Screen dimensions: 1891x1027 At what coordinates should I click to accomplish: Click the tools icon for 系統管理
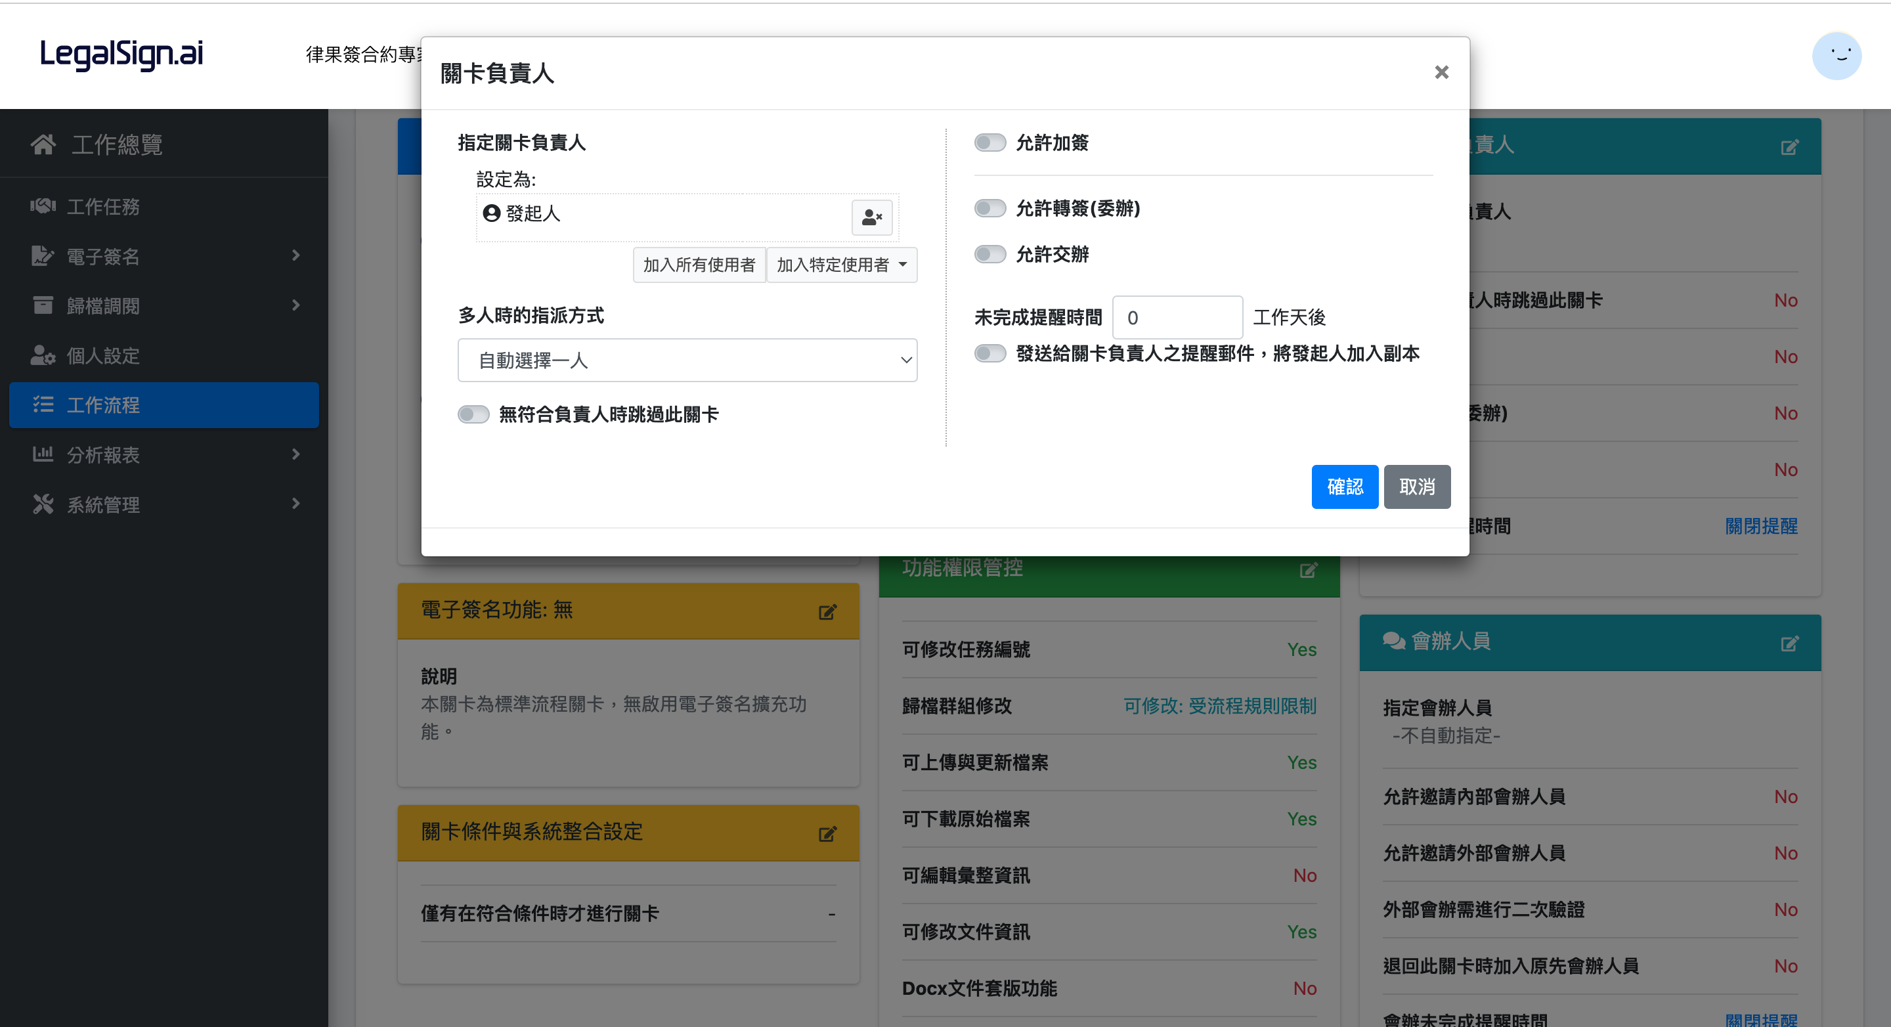43,504
